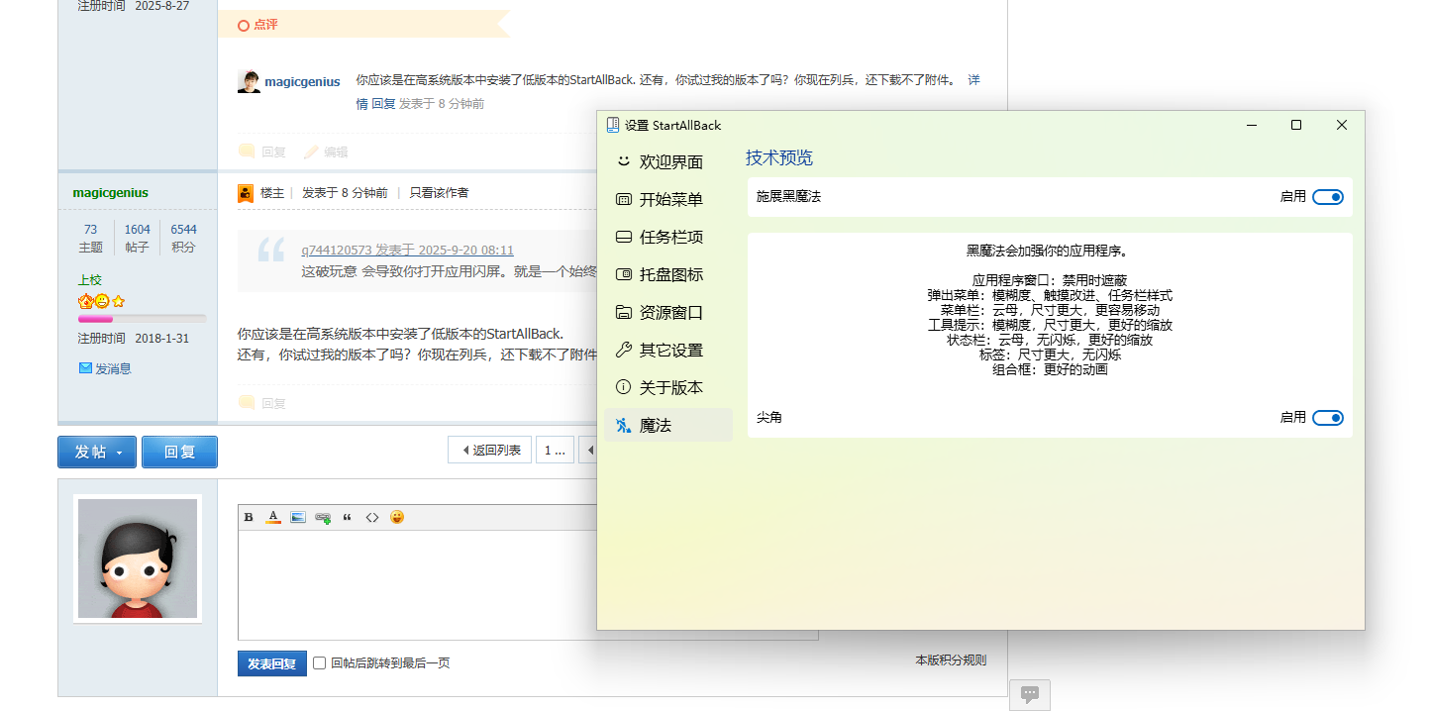Maximize the StartAllBack settings window
This screenshot has height=711, width=1431.
click(x=1296, y=125)
